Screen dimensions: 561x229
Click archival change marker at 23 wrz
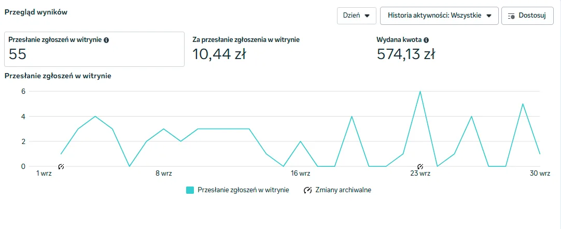tap(420, 166)
